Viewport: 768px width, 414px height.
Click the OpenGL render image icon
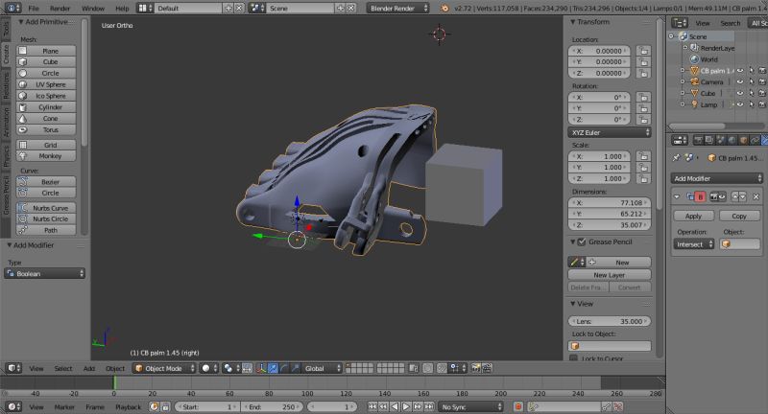(475, 368)
